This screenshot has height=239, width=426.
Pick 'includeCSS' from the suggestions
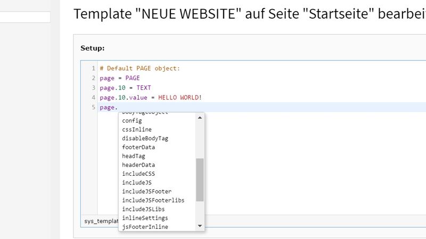[138, 174]
